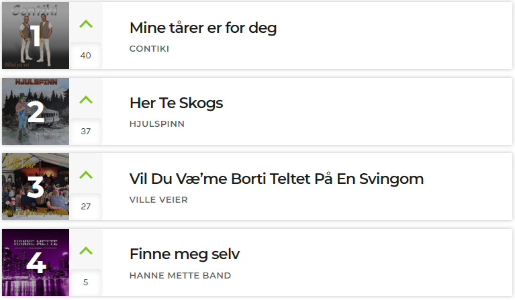This screenshot has width=515, height=300.
Task: Click the green up arrow for Contiki
Action: 86,24
